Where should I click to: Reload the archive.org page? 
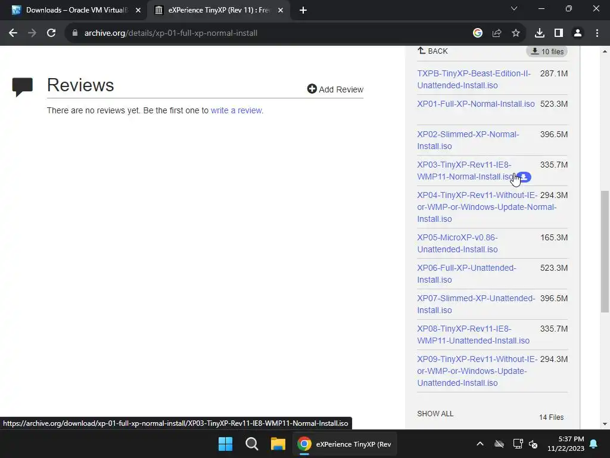[x=51, y=33]
